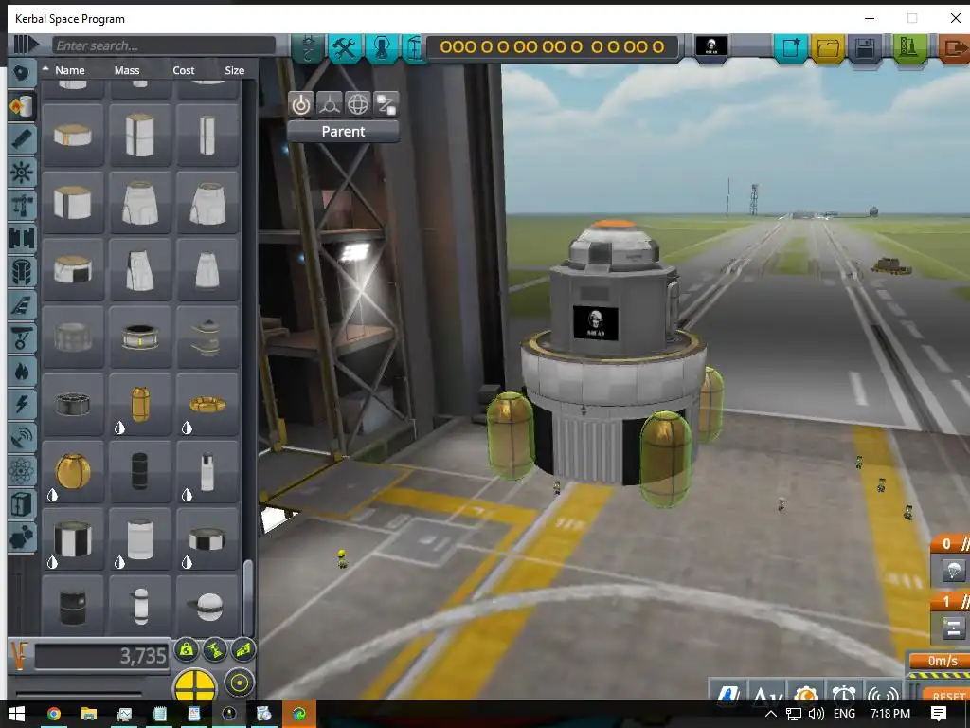Open the Structural parts category

click(x=23, y=205)
